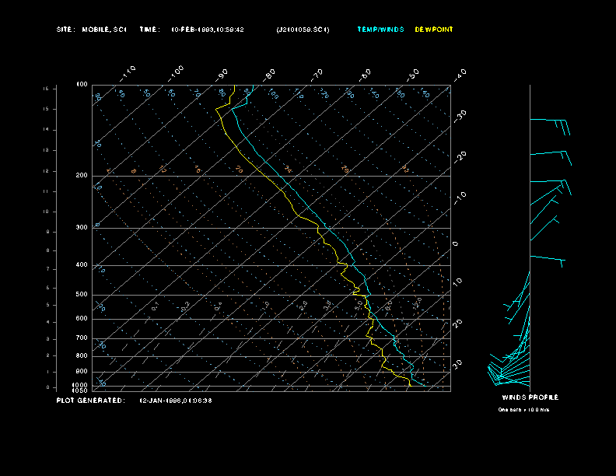The height and width of the screenshot is (476, 616).
Task: Click the '14' mark on height axis
Action: 46,129
